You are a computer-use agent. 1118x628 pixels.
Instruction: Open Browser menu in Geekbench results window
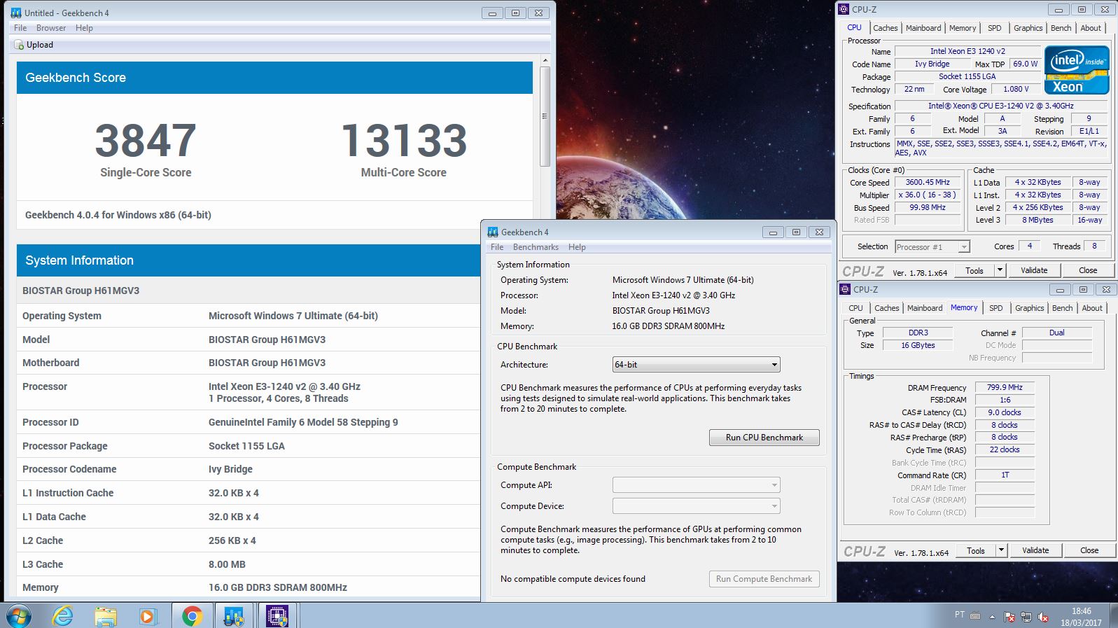[51, 28]
